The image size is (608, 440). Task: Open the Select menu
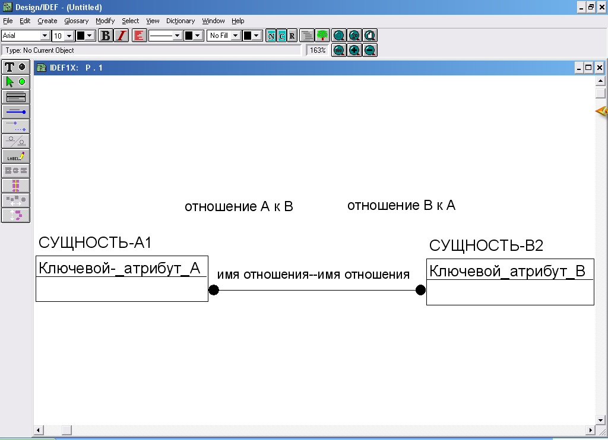[x=130, y=21]
